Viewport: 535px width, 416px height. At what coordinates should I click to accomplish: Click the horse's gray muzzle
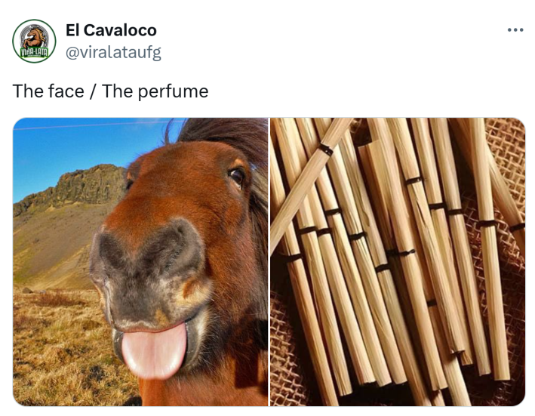tap(150, 273)
